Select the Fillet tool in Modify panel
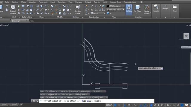 point(68,10)
